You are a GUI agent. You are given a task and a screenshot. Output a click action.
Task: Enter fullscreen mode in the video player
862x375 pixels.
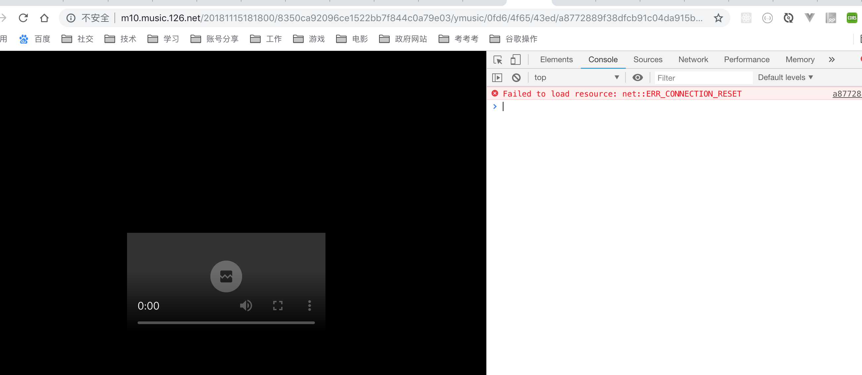tap(278, 306)
